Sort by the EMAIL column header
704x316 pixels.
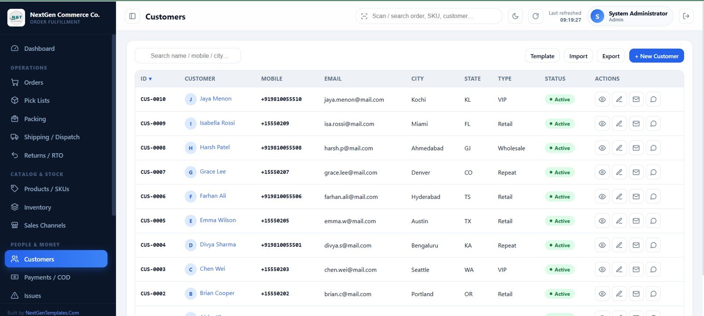(x=333, y=79)
